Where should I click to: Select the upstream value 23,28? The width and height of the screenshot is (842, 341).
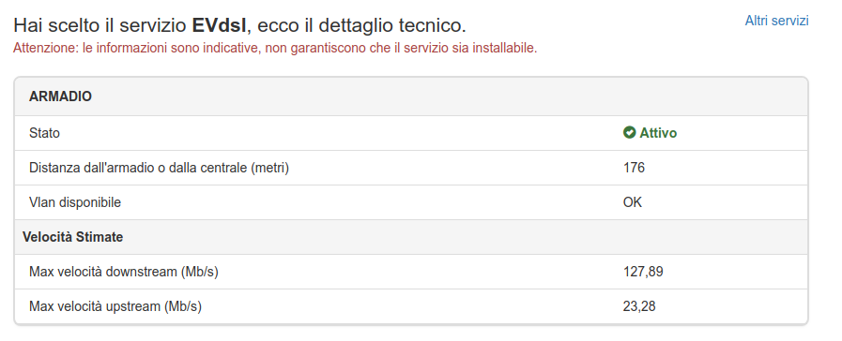click(x=639, y=306)
